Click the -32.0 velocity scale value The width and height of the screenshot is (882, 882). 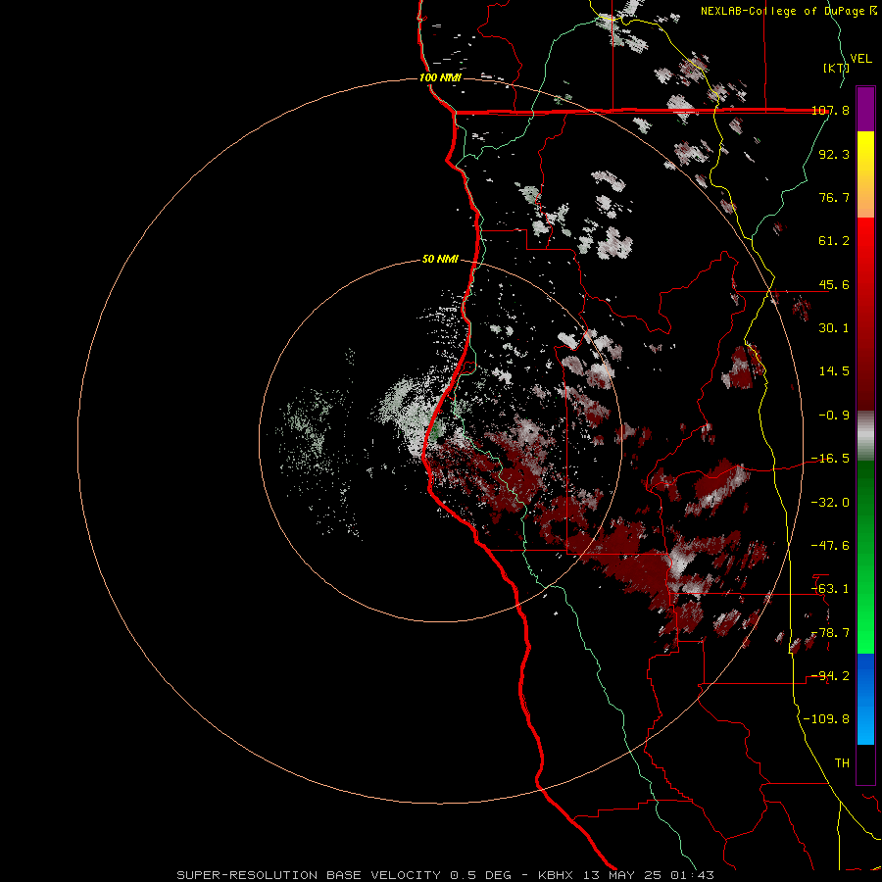830,503
